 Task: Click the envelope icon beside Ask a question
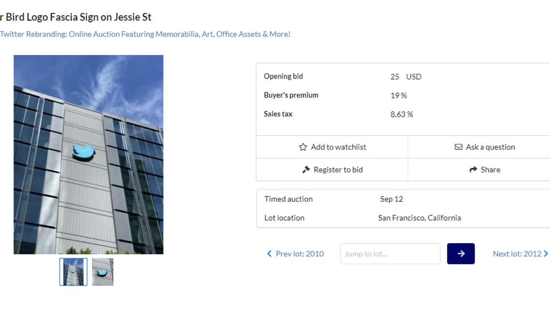tap(459, 147)
